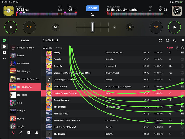Screen dimensions: 185x139
Task: Expand the Db key dropdown on left deck
Action: pyautogui.click(x=61, y=10)
